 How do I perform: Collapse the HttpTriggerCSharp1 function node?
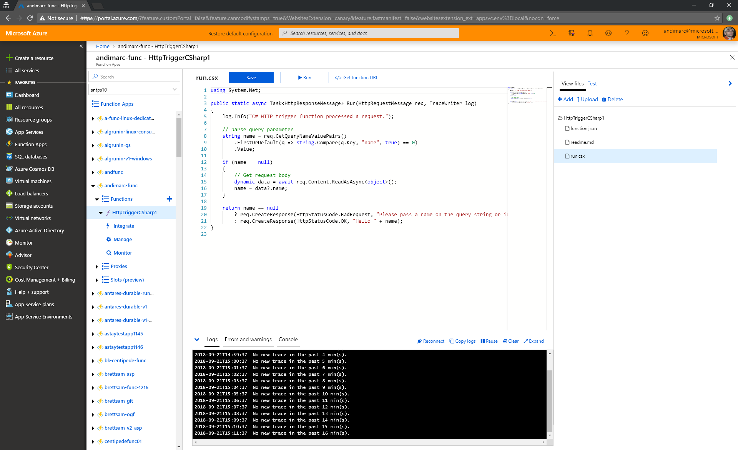pos(101,213)
